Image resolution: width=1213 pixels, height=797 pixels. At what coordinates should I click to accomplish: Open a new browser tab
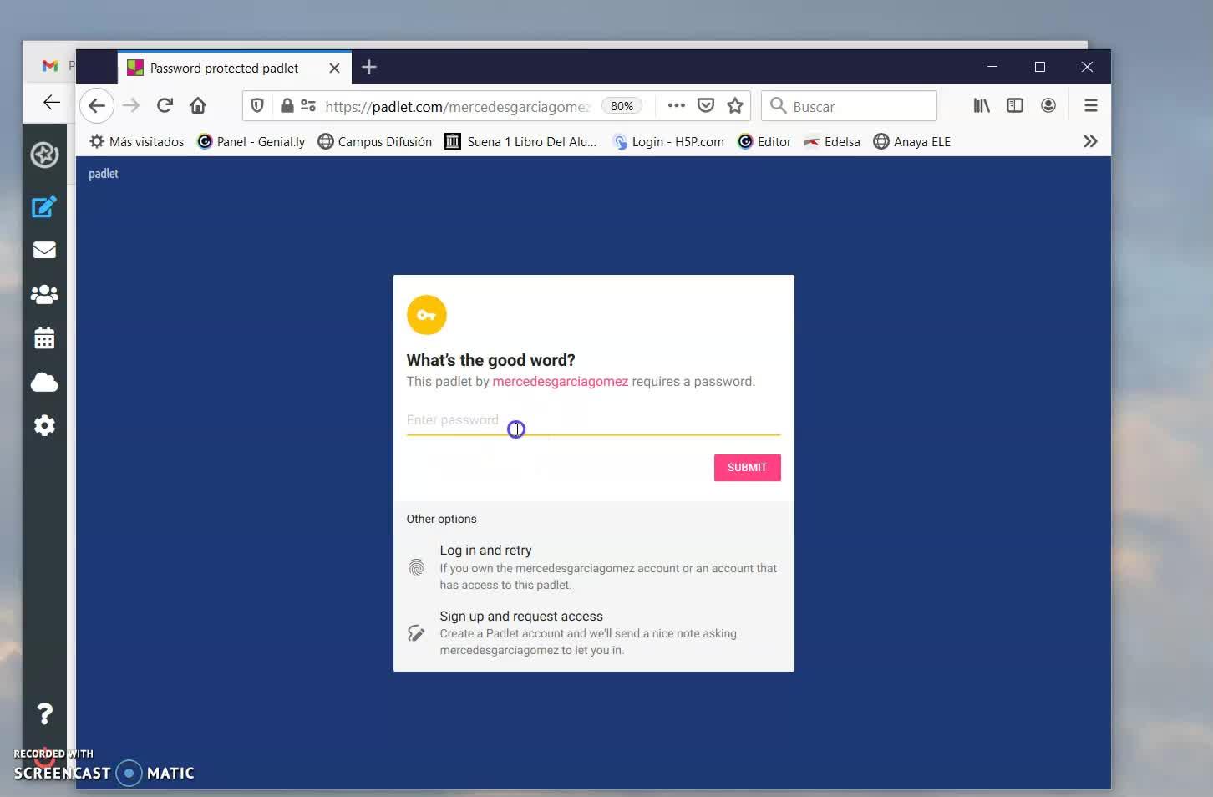(369, 67)
